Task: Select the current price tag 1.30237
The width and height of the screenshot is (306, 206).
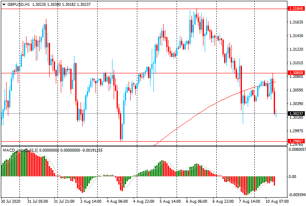Action: pyautogui.click(x=296, y=113)
